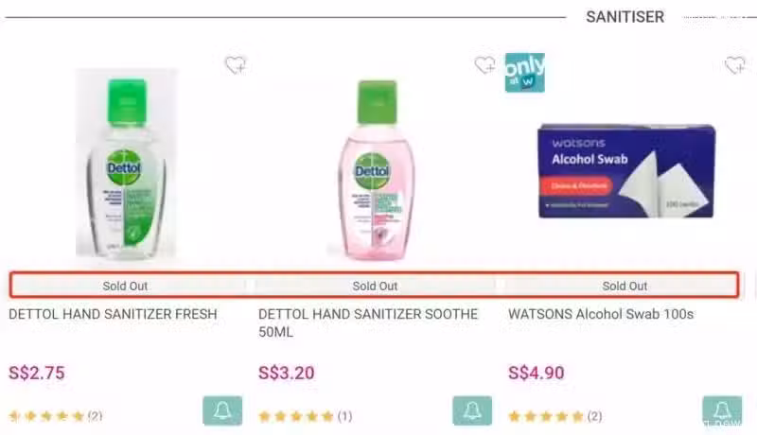
Task: Tap notify bell for Dettol Hand Sanitizer Fresh
Action: tap(222, 410)
